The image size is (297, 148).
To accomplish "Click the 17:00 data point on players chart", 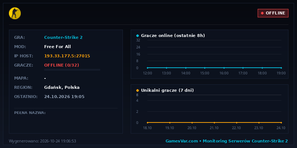I will point(243,68).
